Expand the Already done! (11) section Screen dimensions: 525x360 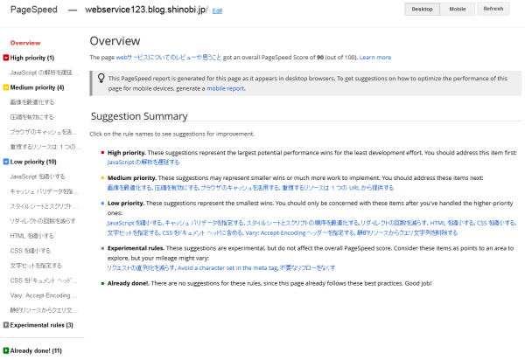[x=36, y=350]
